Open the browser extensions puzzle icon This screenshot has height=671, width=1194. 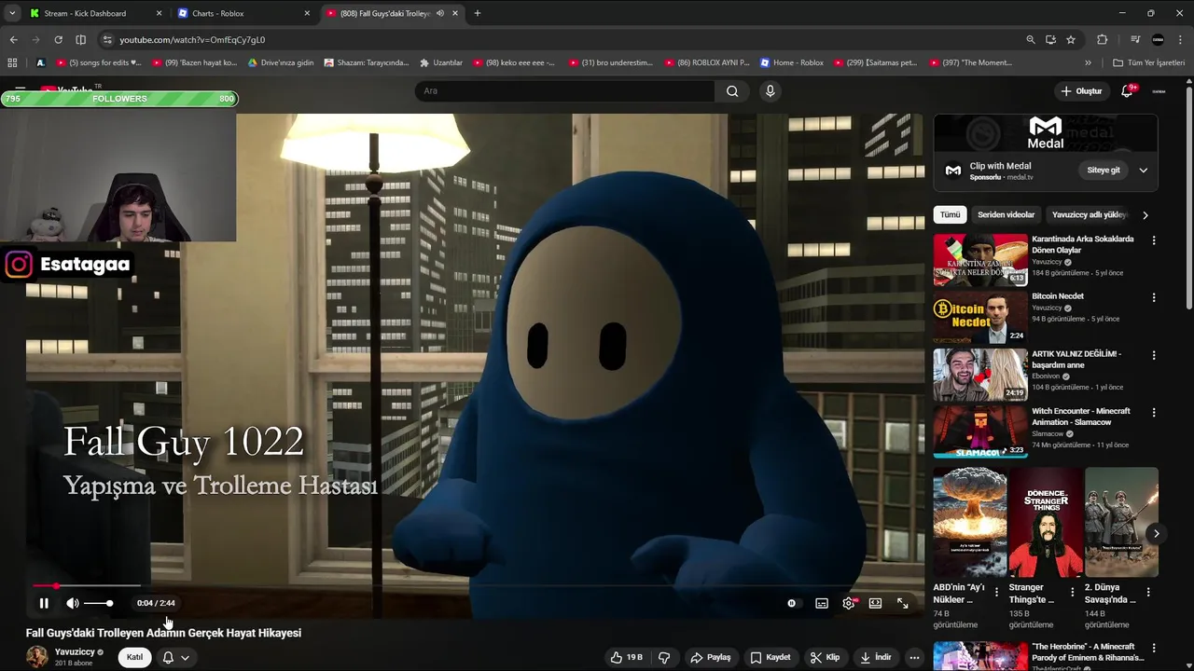tap(1103, 40)
